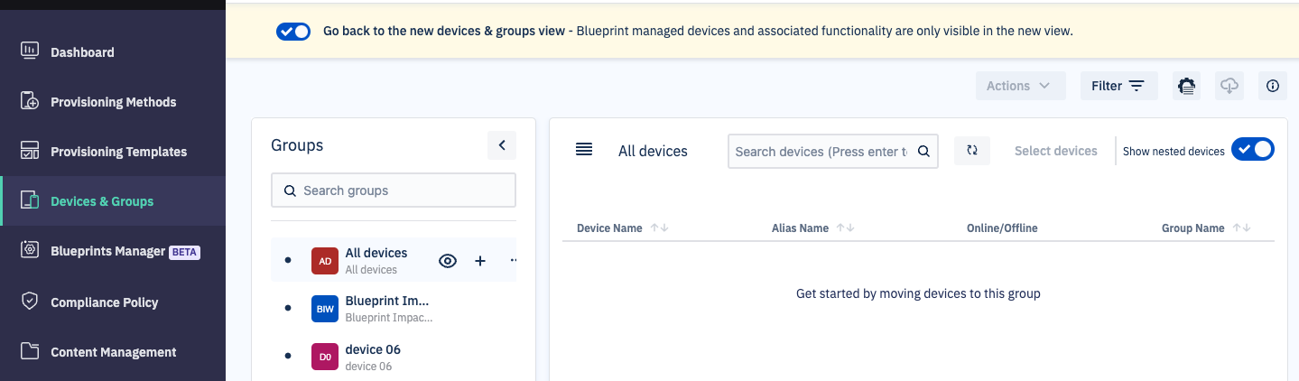This screenshot has width=1299, height=381.
Task: Click Select devices button
Action: coord(1055,151)
